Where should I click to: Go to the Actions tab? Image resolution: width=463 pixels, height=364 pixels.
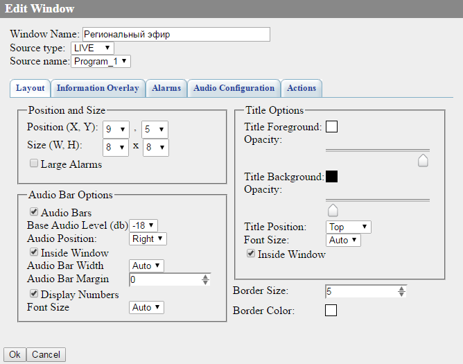pos(302,88)
